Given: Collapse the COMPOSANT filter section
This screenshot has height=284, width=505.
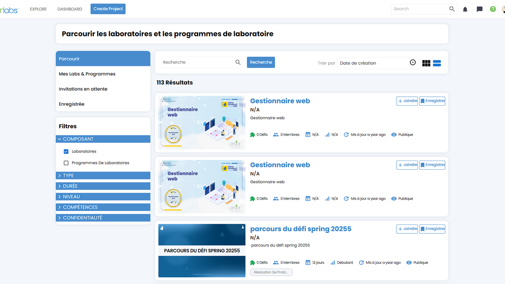Looking at the screenshot, I should pyautogui.click(x=103, y=139).
